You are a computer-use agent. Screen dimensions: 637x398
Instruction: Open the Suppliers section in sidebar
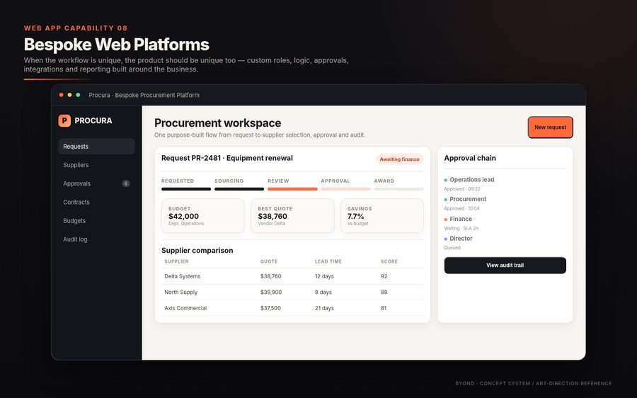click(96, 165)
